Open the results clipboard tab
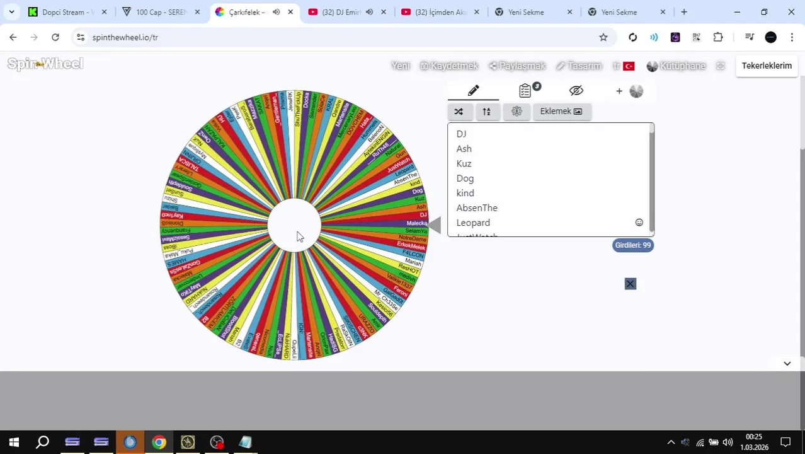This screenshot has width=805, height=454. click(525, 91)
